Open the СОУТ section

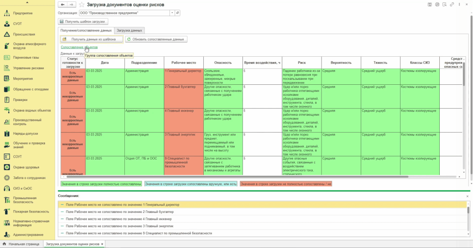pyautogui.click(x=18, y=157)
